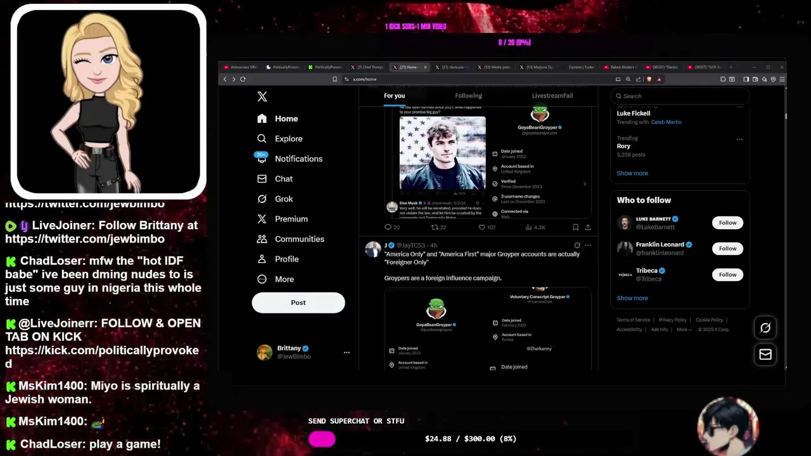The image size is (811, 456).
Task: Open Premium from the sidebar
Action: point(283,219)
